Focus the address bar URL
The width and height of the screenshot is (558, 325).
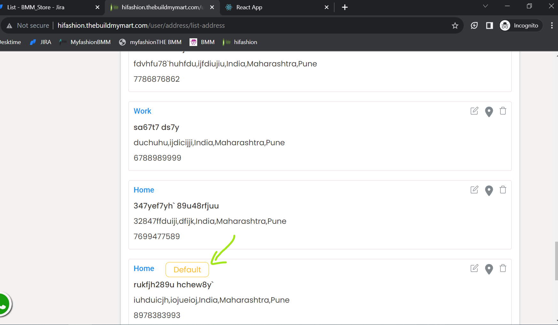(141, 26)
